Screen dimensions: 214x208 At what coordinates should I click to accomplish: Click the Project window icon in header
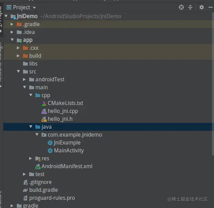point(9,7)
